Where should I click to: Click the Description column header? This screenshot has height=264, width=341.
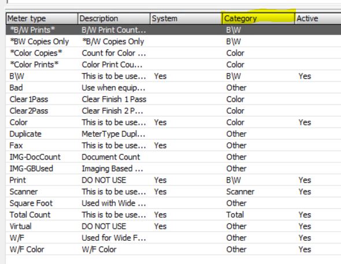tap(114, 18)
